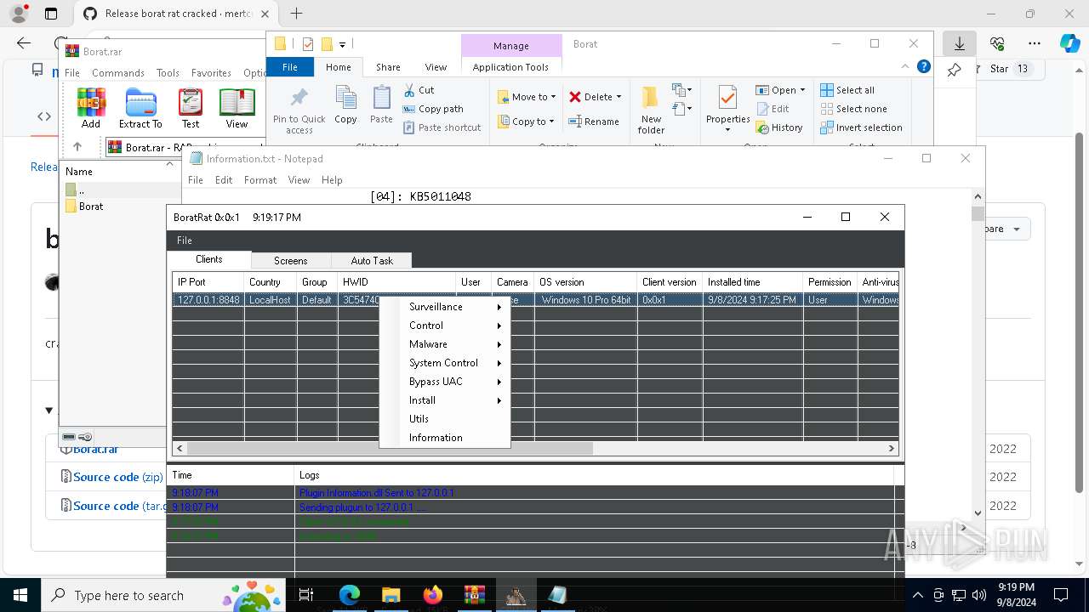Image resolution: width=1089 pixels, height=612 pixels.
Task: Open Notepad Edit menu
Action: (x=224, y=180)
